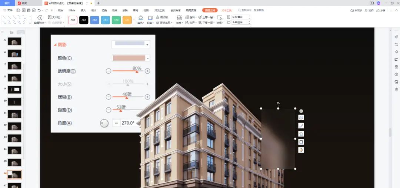
Task: Click the vertical three-dot more options icon
Action: [x=391, y=10]
